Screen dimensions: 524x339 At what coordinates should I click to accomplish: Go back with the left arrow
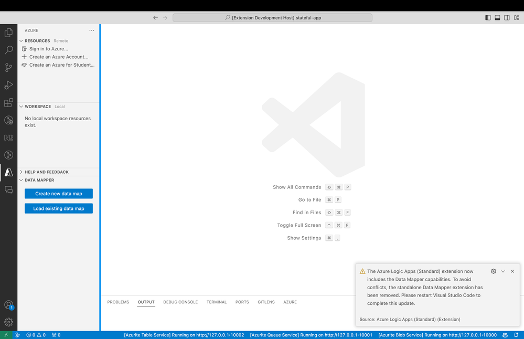[x=155, y=18]
